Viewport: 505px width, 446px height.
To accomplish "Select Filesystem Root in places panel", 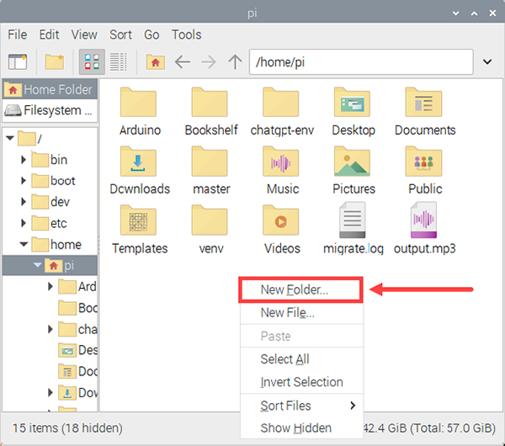I will (x=50, y=110).
